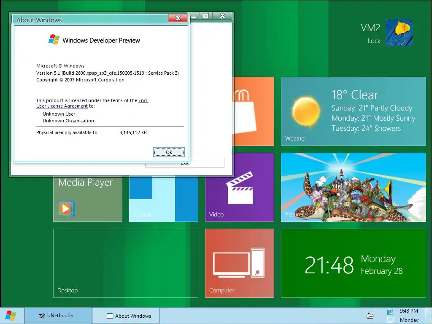Open the Computer tile
Viewport: 432px width, 324px height.
[240, 263]
